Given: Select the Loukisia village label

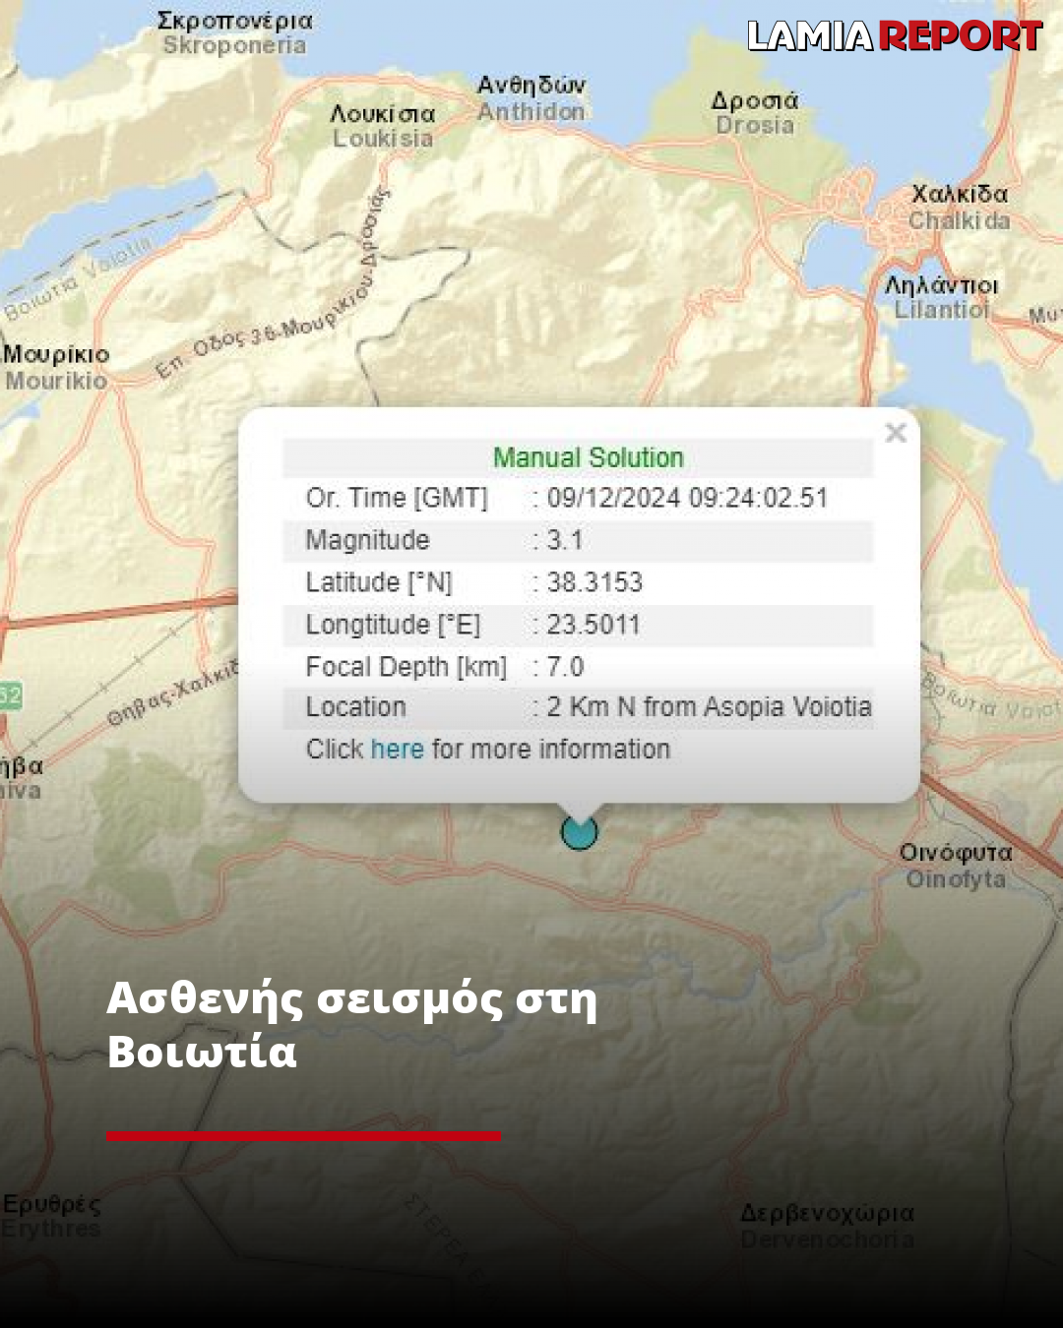Looking at the screenshot, I should (383, 126).
